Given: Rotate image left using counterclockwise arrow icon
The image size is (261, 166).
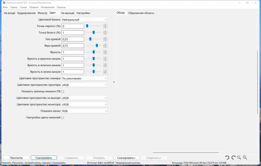Looking at the screenshot, I should coord(227,157).
